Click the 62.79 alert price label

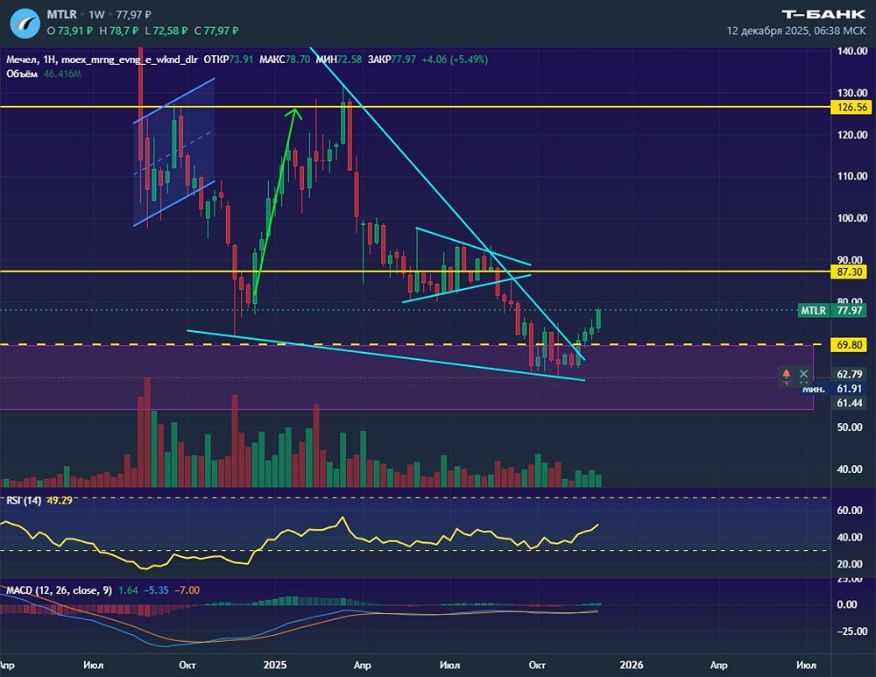[849, 374]
